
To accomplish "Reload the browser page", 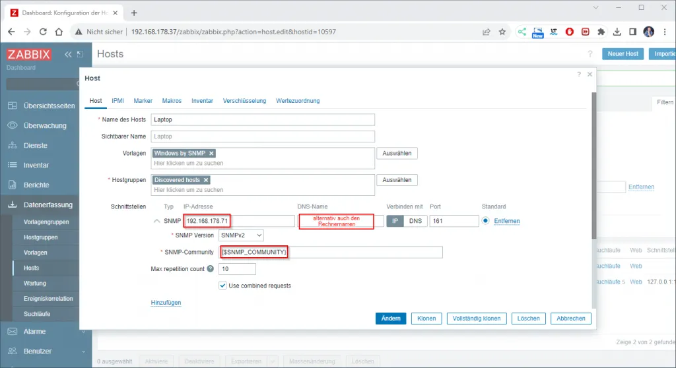I will click(x=44, y=32).
